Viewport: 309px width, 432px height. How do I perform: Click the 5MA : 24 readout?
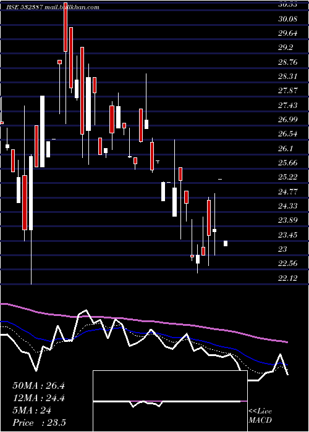(32, 410)
